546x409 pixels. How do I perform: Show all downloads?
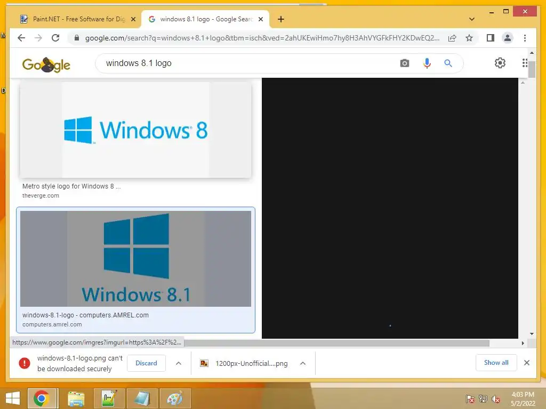tap(496, 363)
